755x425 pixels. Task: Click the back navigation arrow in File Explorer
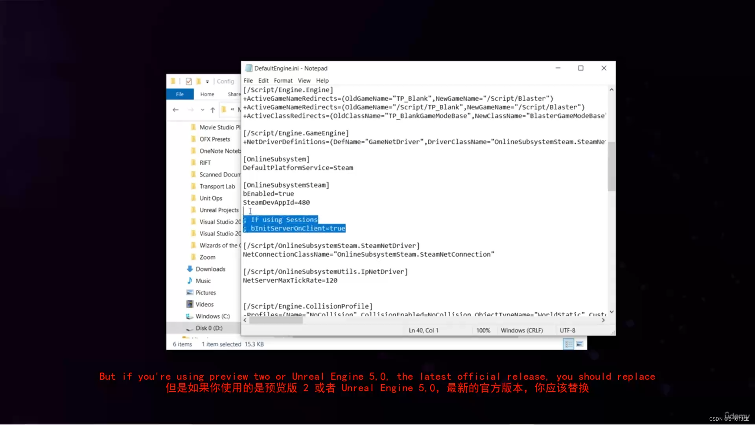pyautogui.click(x=176, y=110)
